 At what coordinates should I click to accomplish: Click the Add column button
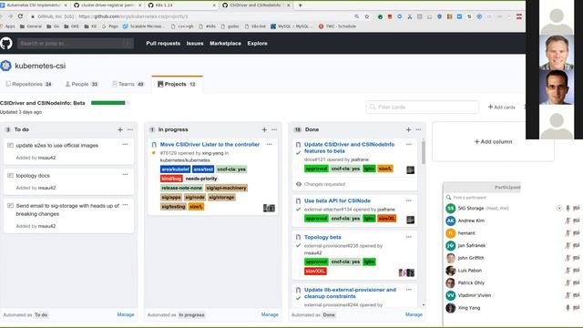(x=493, y=142)
